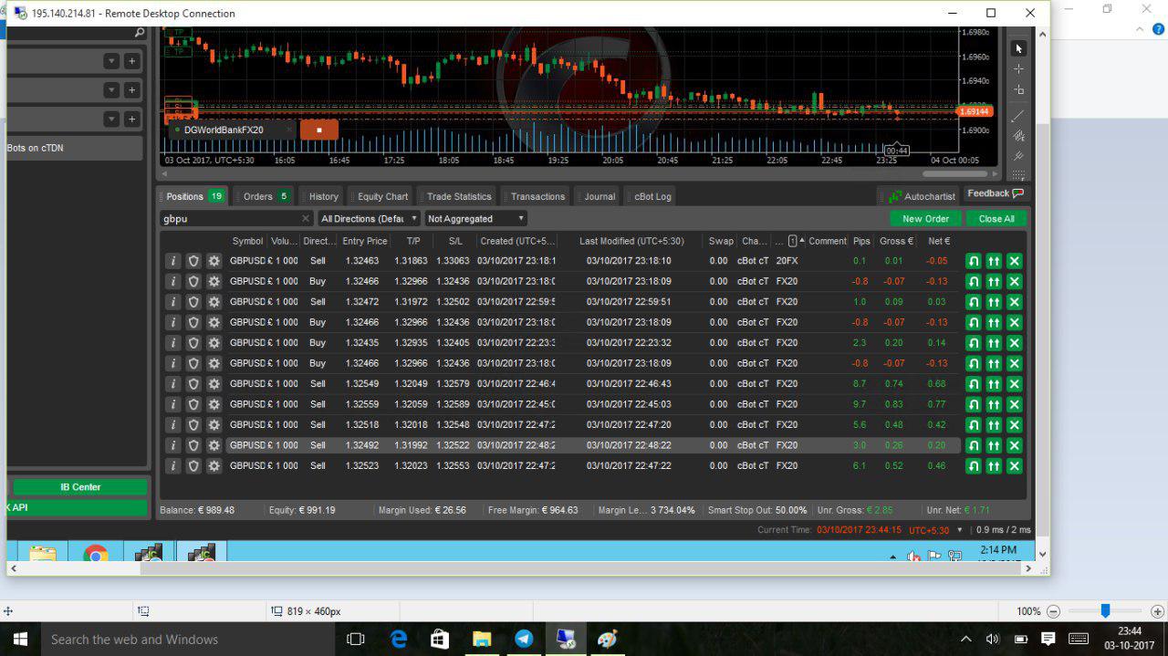
Task: Click Close All positions button
Action: click(996, 219)
